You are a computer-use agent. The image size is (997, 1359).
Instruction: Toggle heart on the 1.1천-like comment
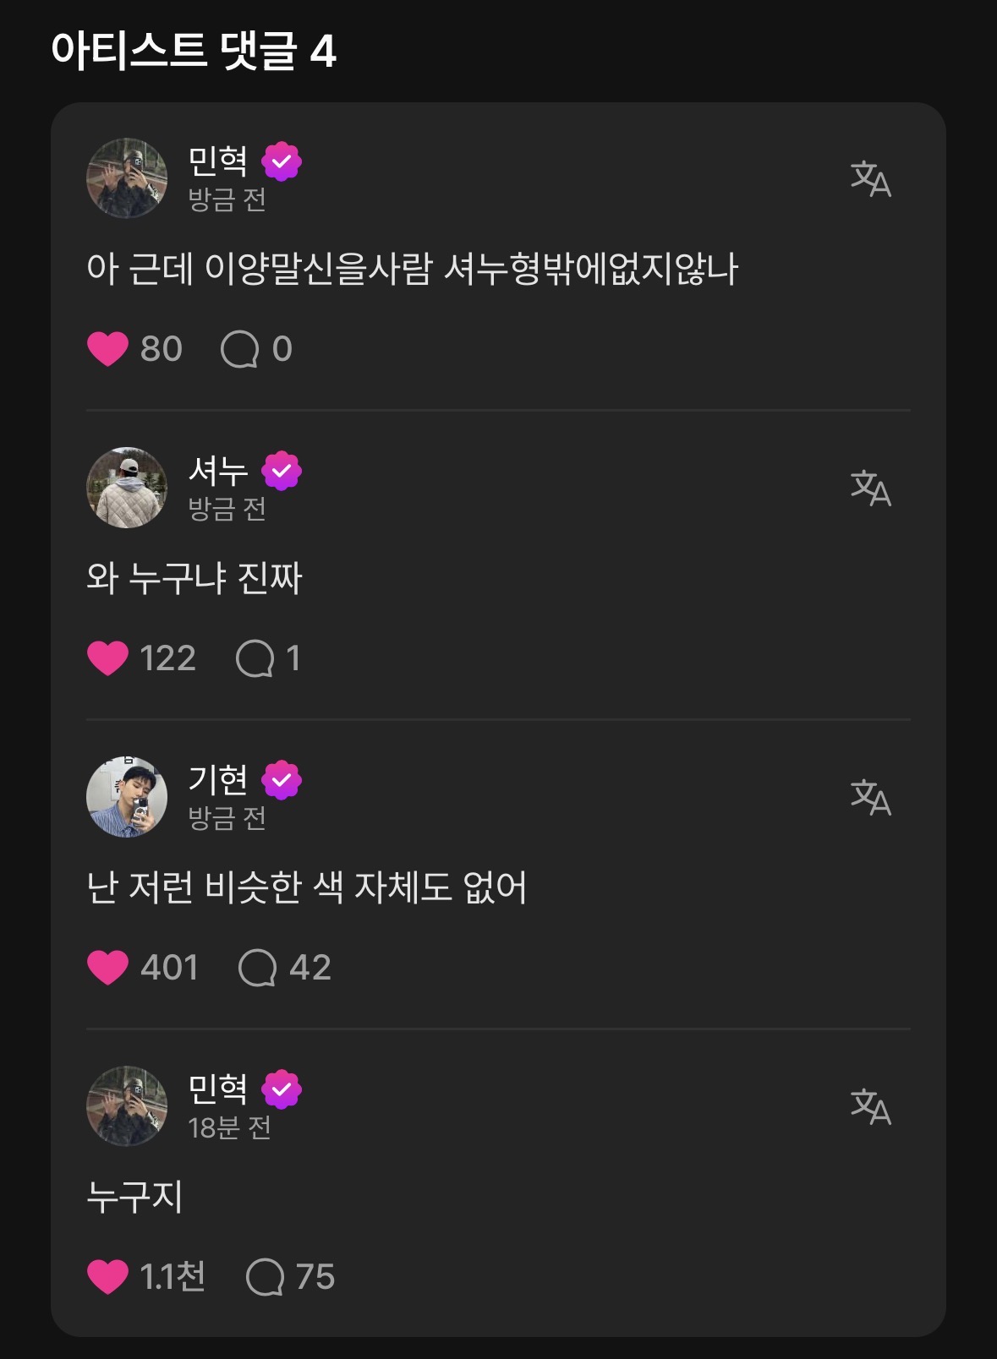[107, 1277]
